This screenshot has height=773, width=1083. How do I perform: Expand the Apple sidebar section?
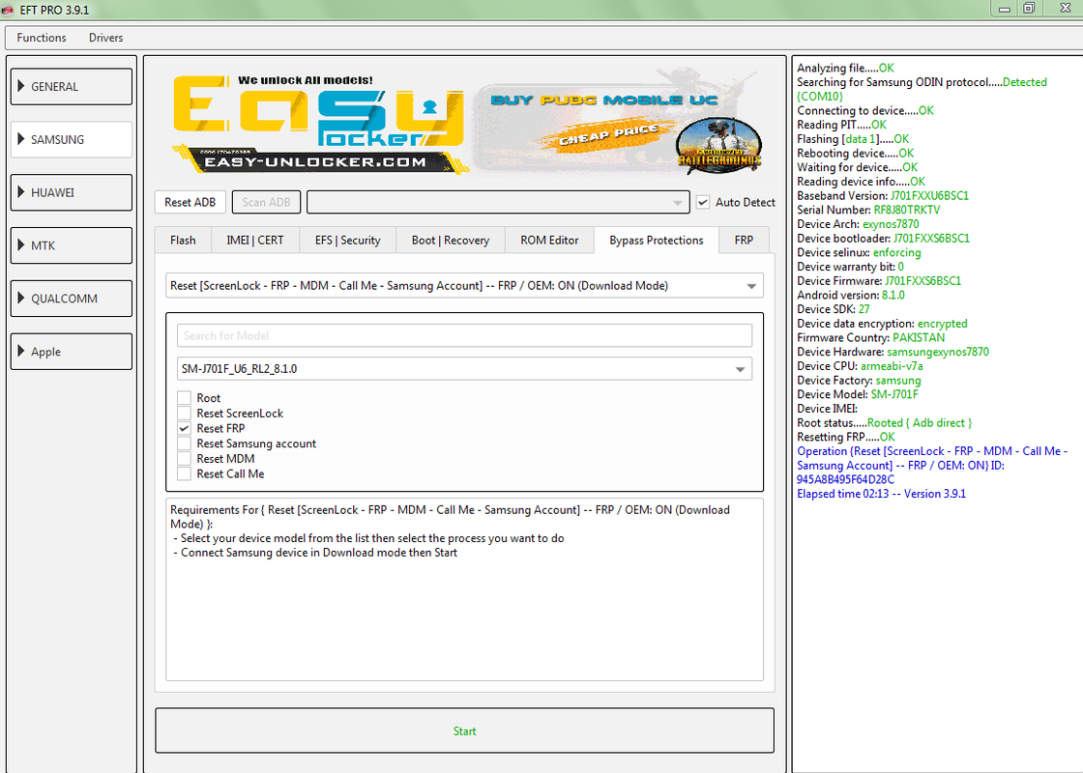pyautogui.click(x=72, y=352)
